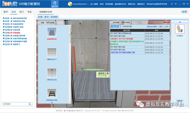Screen dimensions: 190x113
Task: Click 取消收藏 in the top navigation
Action: pos(109,4)
